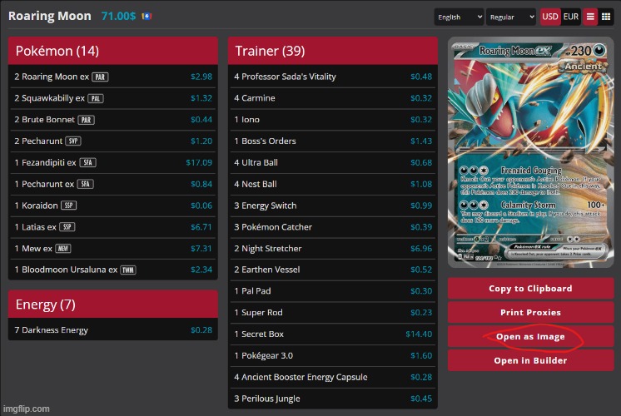The image size is (621, 416).
Task: Select the 1 Bloodmoon Ursaluna ex row
Action: tap(113, 270)
